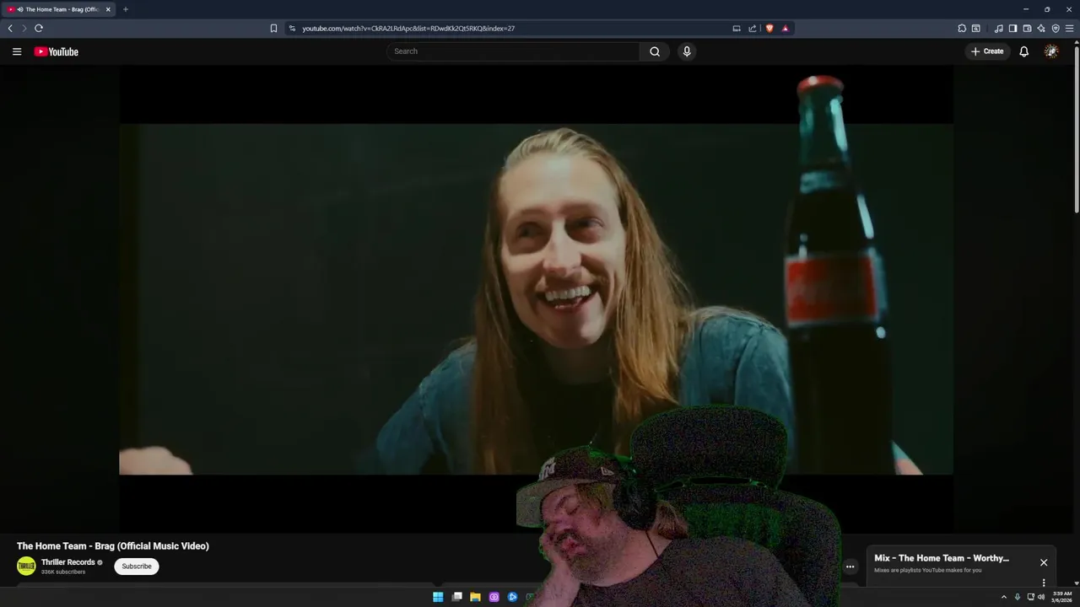
Task: Open Mix panel three-dot options
Action: point(1044,583)
